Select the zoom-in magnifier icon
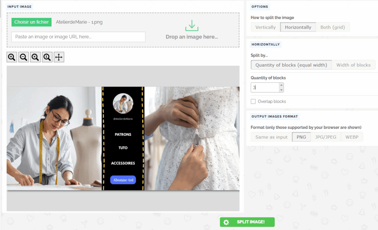 click(11, 57)
